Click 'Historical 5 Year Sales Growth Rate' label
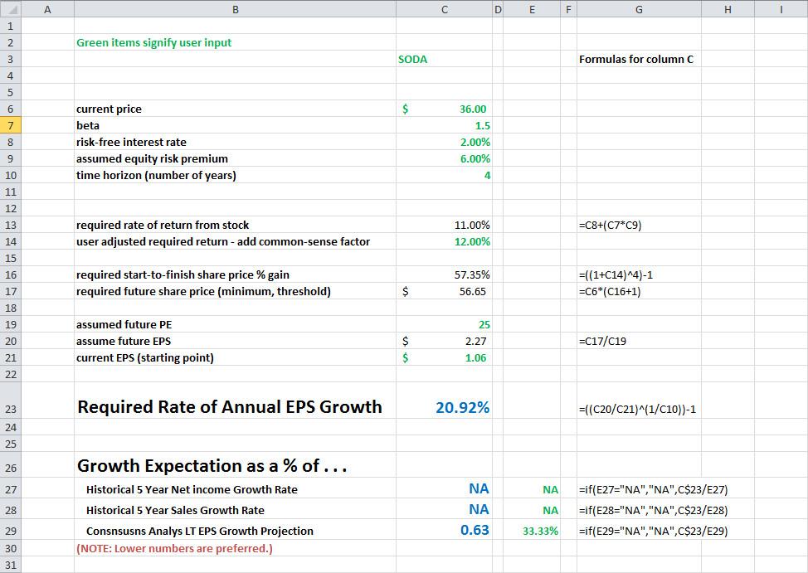This screenshot has width=808, height=573. click(x=175, y=510)
